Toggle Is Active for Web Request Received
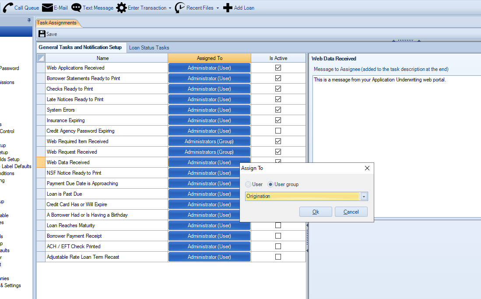The image size is (481, 299). click(x=278, y=151)
